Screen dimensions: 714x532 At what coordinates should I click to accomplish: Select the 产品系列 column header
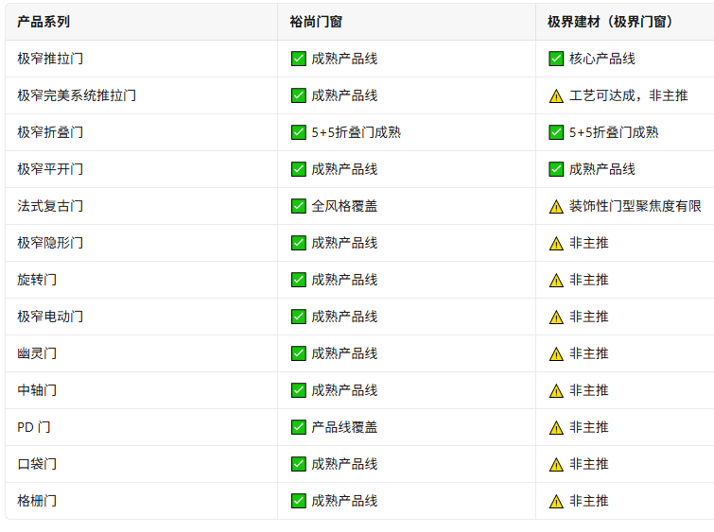(x=141, y=22)
